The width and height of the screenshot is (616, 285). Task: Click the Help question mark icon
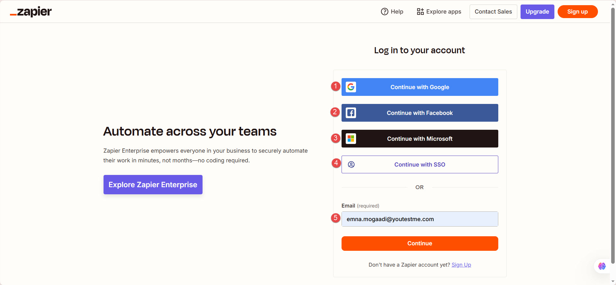coord(384,12)
